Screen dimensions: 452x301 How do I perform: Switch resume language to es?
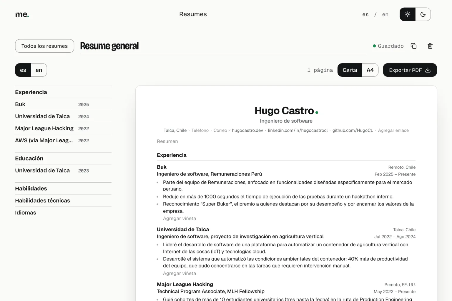click(23, 70)
